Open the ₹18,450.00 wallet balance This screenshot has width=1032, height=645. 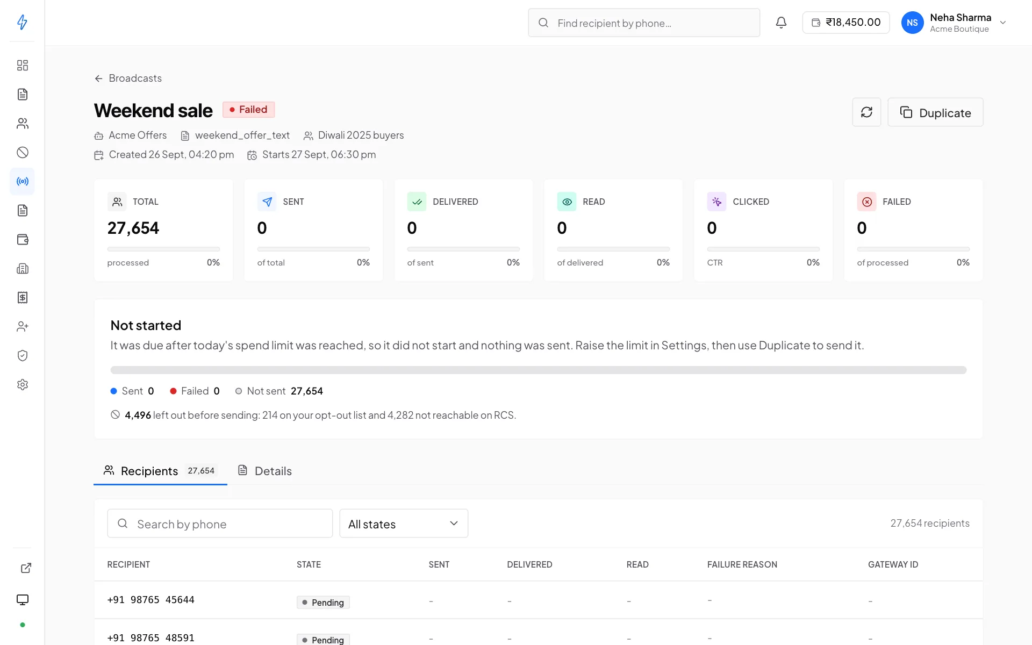pos(846,23)
